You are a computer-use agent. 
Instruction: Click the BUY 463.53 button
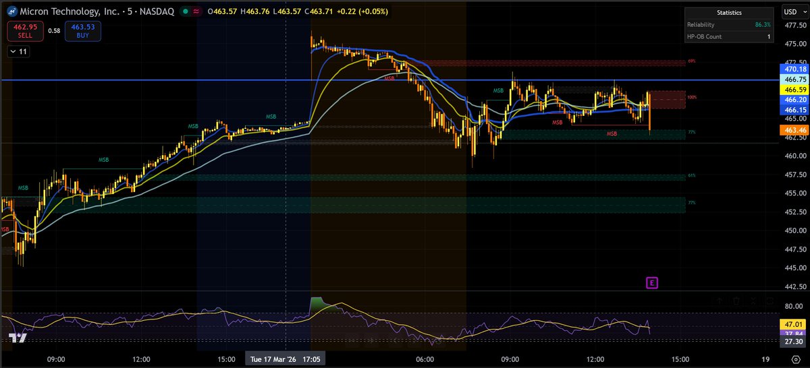(83, 31)
